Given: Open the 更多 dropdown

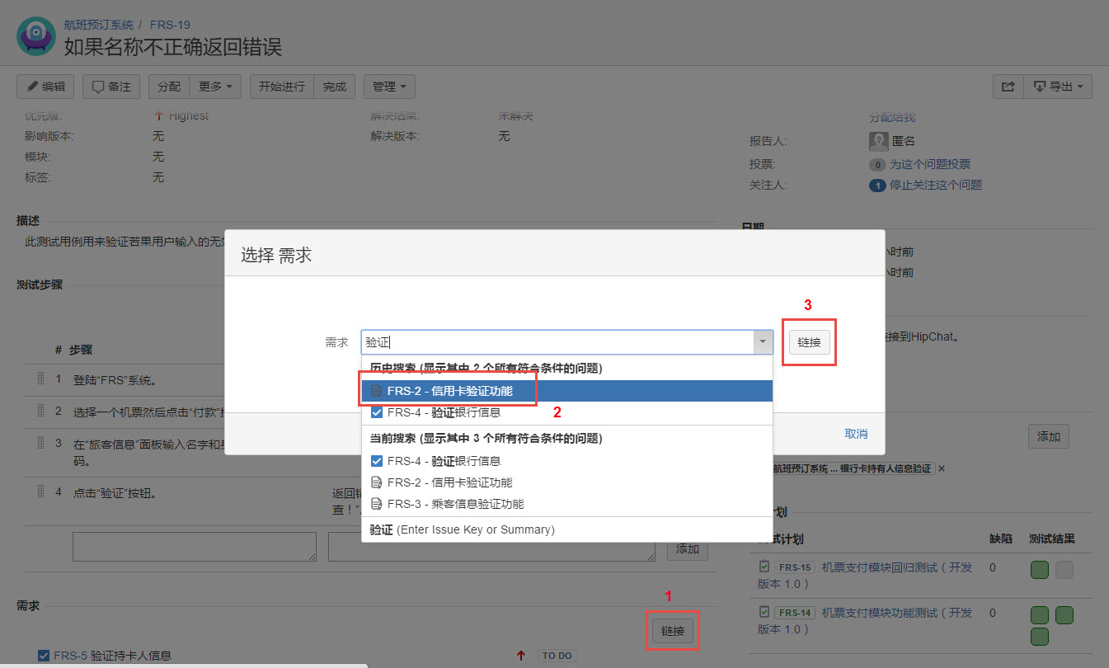Looking at the screenshot, I should point(215,87).
